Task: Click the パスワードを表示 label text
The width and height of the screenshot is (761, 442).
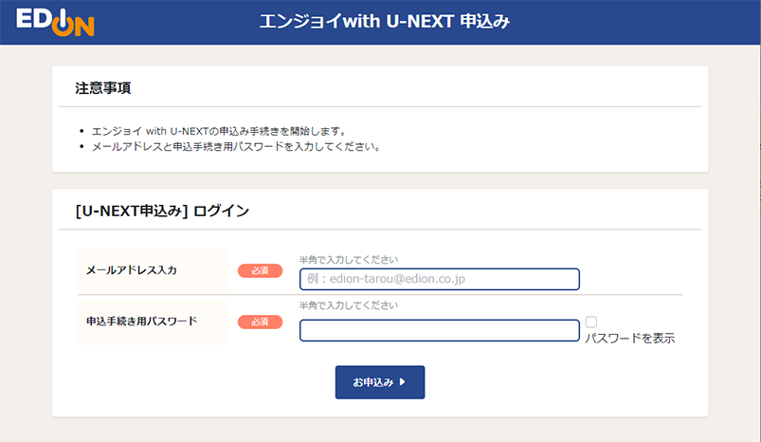Action: (629, 338)
